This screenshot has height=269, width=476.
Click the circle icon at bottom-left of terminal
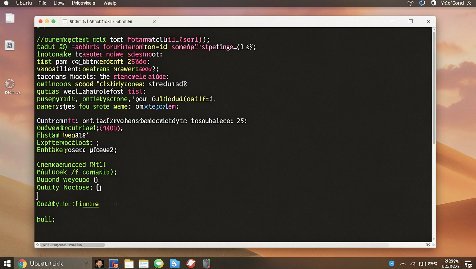(37, 245)
